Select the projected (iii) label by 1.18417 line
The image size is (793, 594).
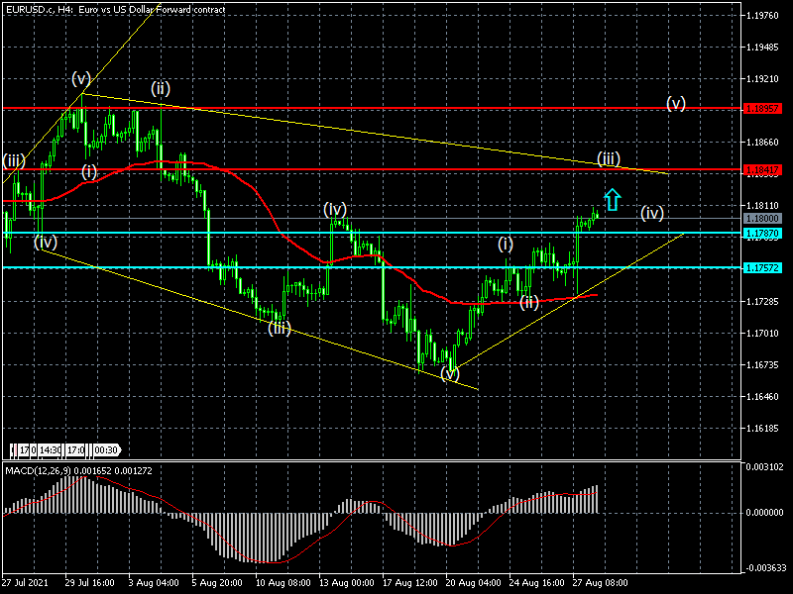pos(609,158)
